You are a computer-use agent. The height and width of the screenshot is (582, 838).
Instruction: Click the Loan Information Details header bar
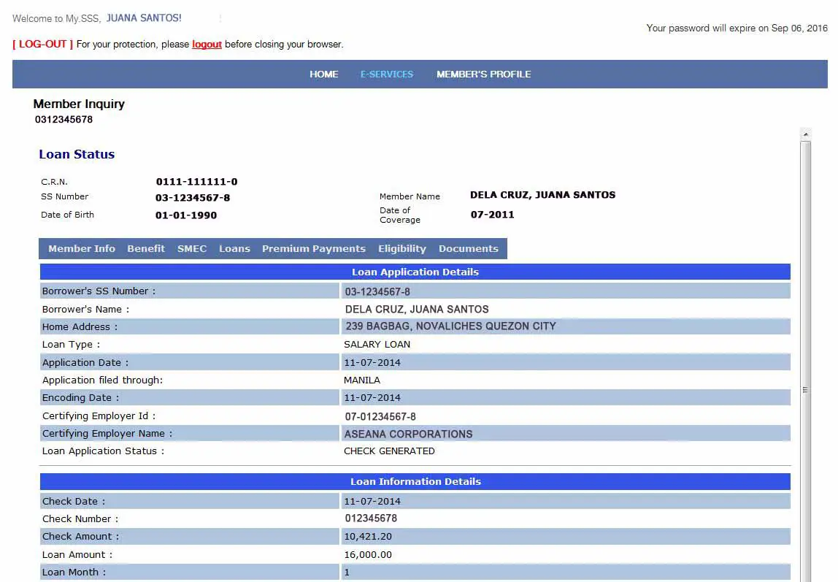415,481
